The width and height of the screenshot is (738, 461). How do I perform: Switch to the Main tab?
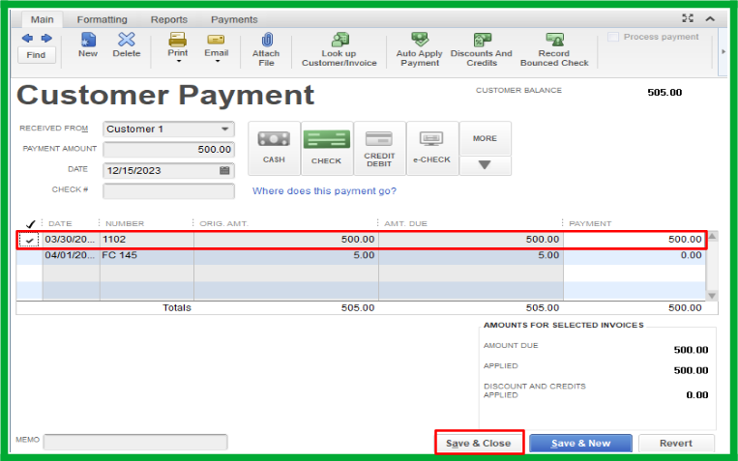coord(42,19)
